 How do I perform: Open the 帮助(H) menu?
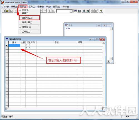point(66,7)
